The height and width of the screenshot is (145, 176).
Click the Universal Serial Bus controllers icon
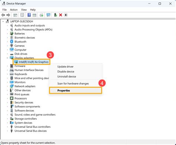coord(12,127)
